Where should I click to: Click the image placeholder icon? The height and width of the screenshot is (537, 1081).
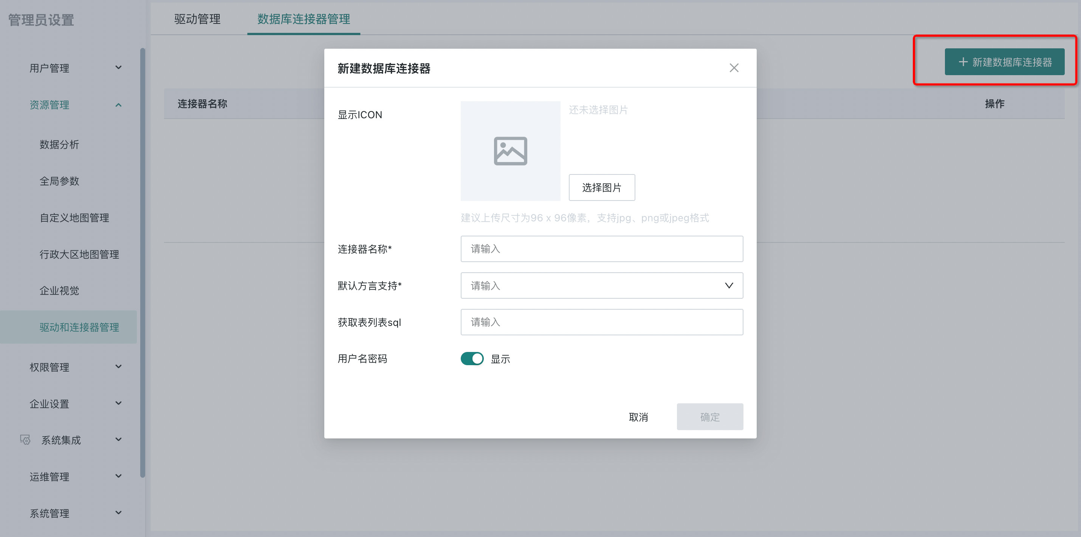tap(510, 151)
